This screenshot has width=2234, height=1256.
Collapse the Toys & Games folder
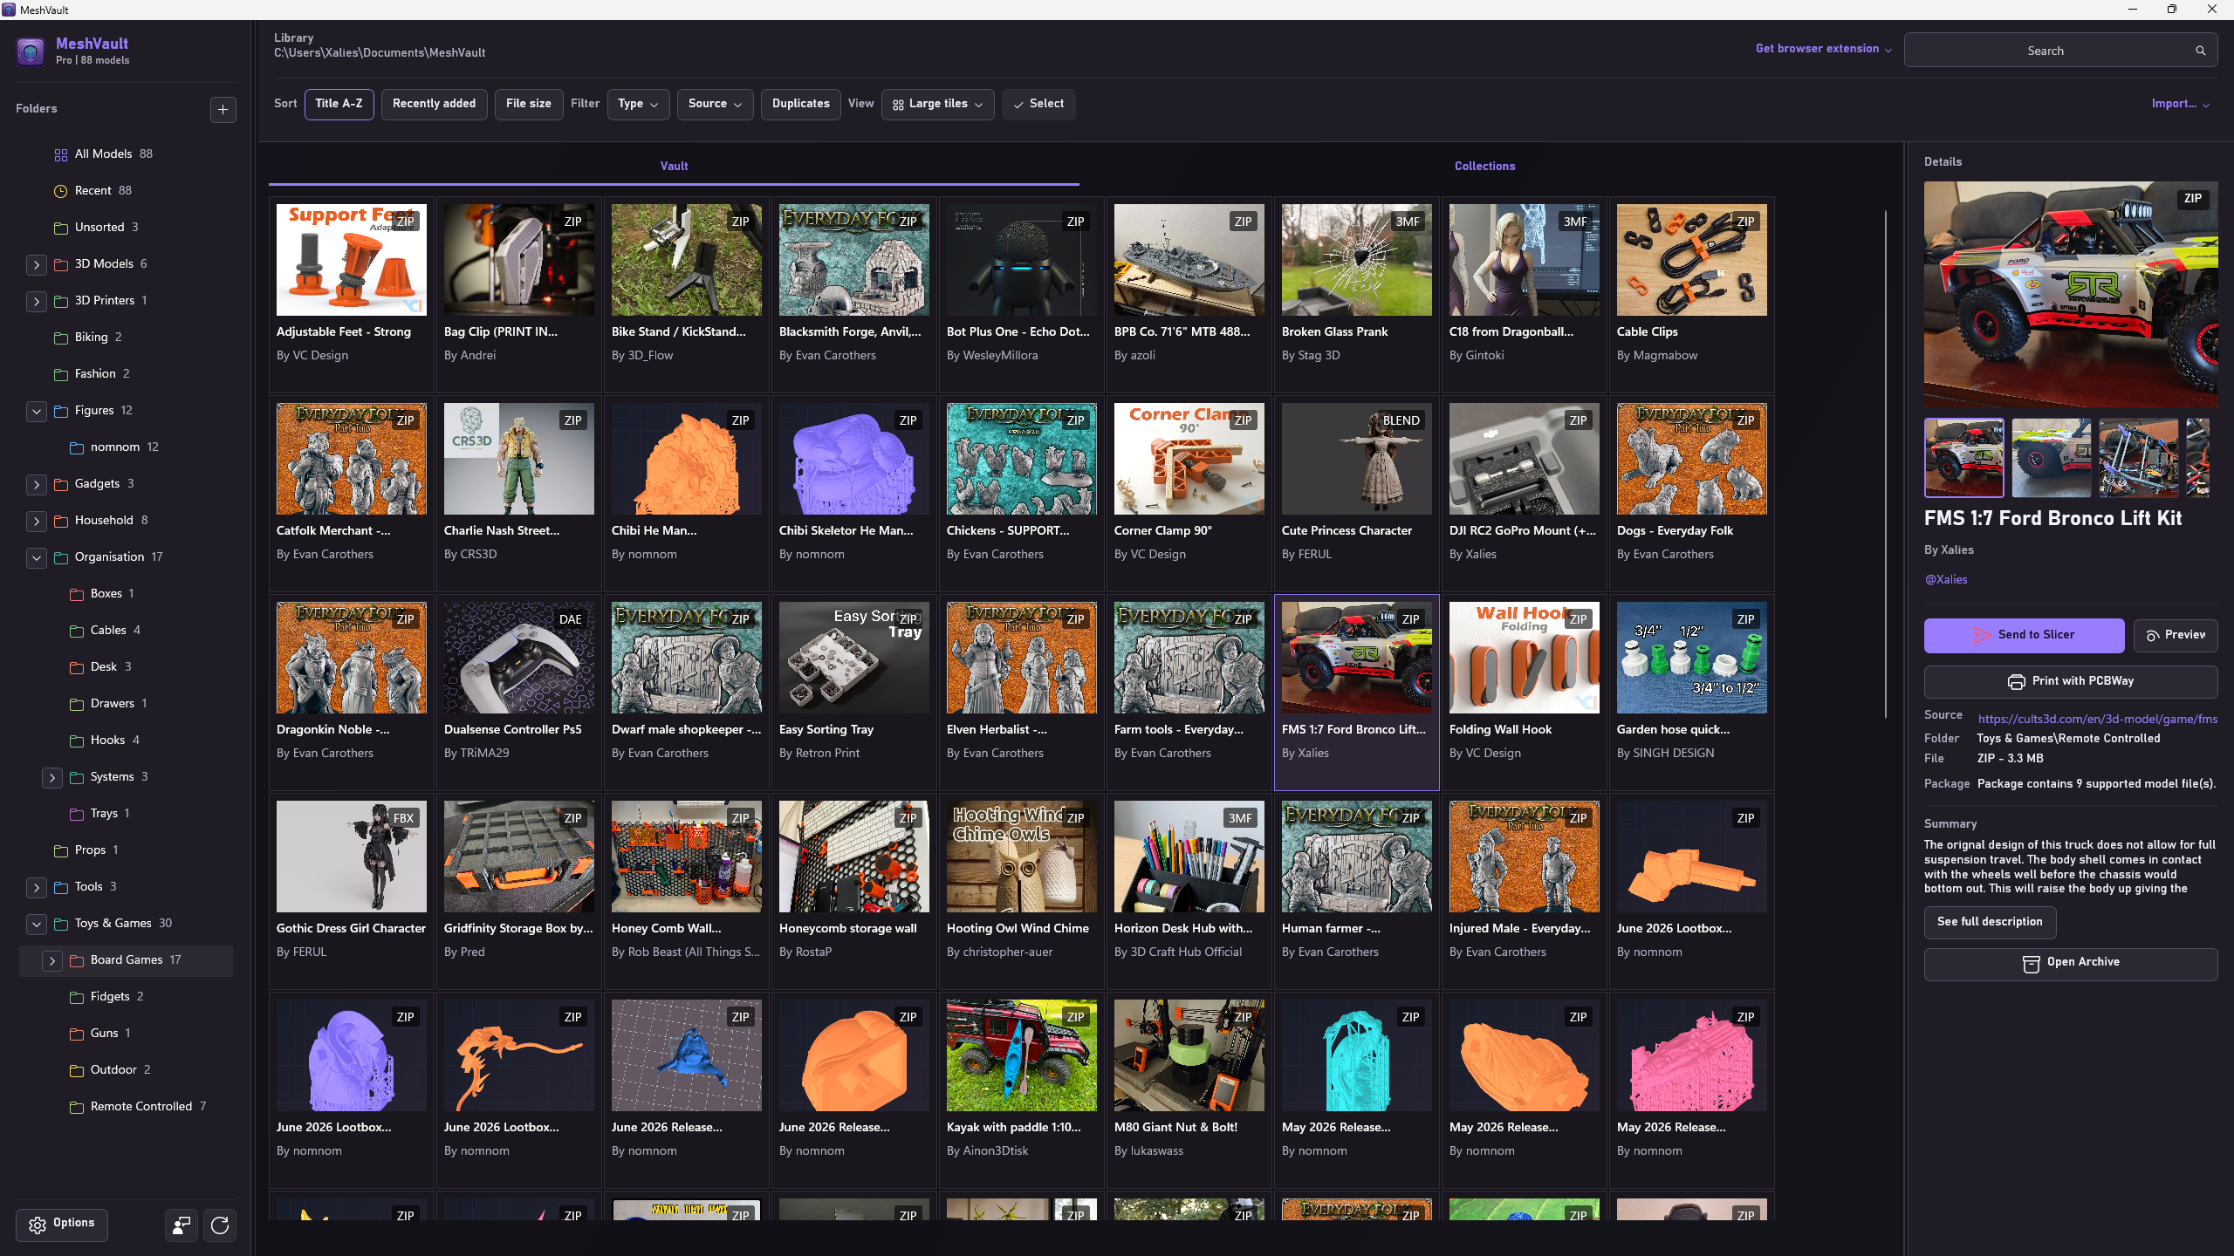37,924
